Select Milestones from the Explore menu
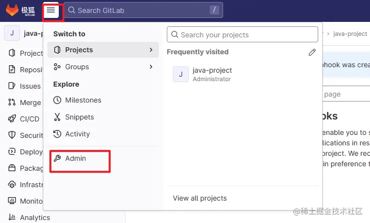 coord(83,100)
